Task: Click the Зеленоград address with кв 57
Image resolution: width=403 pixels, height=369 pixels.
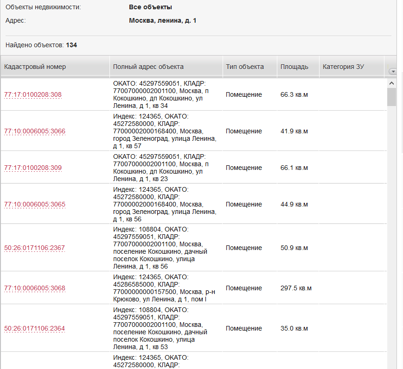Action: (164, 131)
